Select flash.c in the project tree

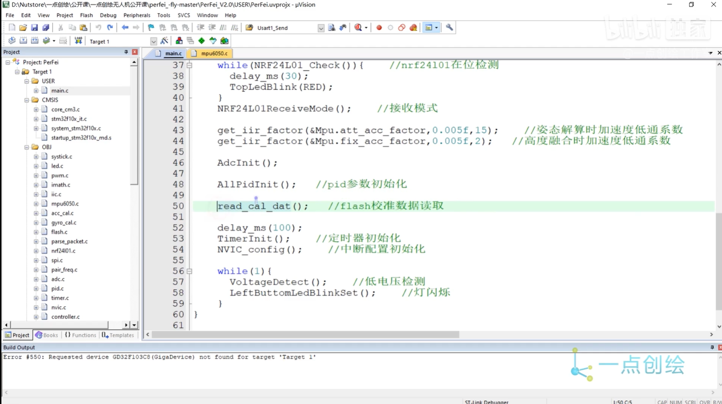[59, 232]
